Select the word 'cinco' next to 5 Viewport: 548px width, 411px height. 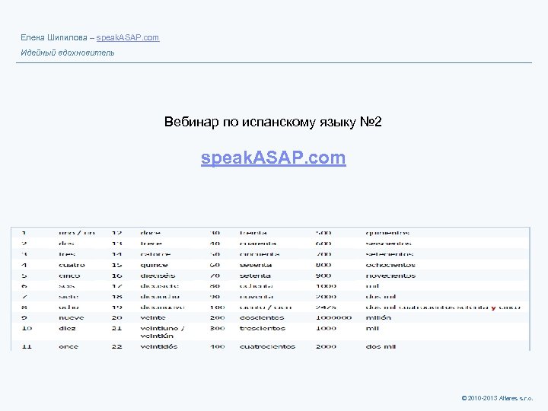69,276
